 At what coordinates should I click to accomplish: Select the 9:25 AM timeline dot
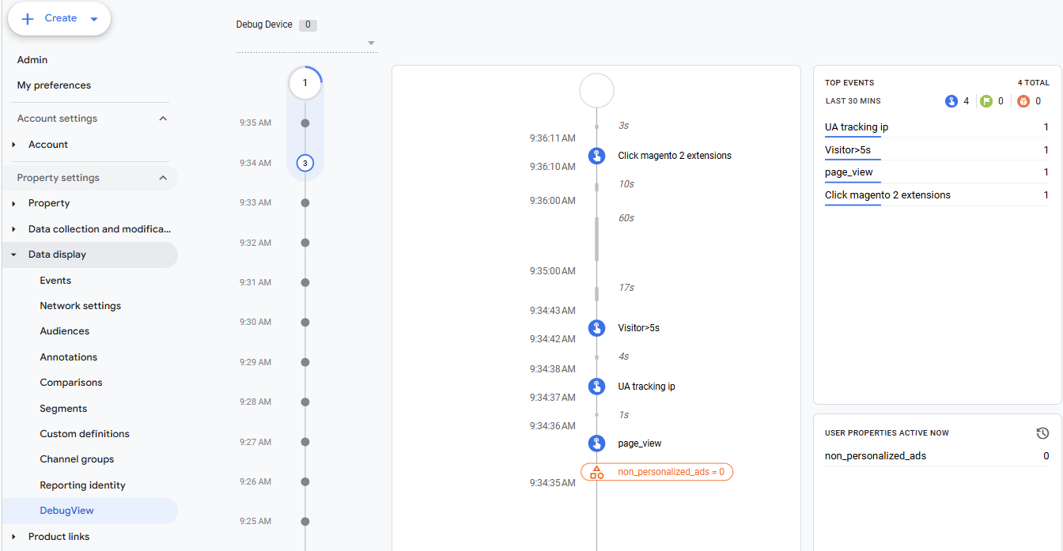click(305, 522)
